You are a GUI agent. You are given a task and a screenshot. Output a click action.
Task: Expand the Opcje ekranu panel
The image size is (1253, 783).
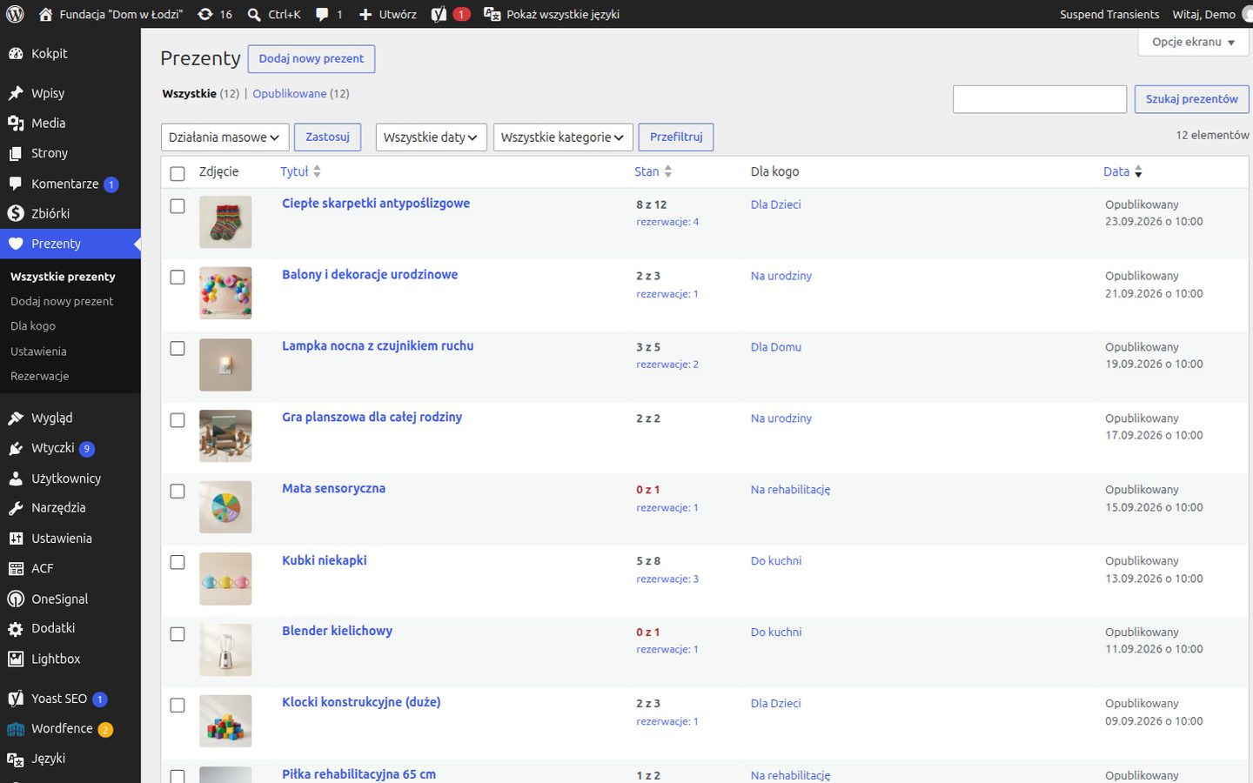click(x=1193, y=42)
